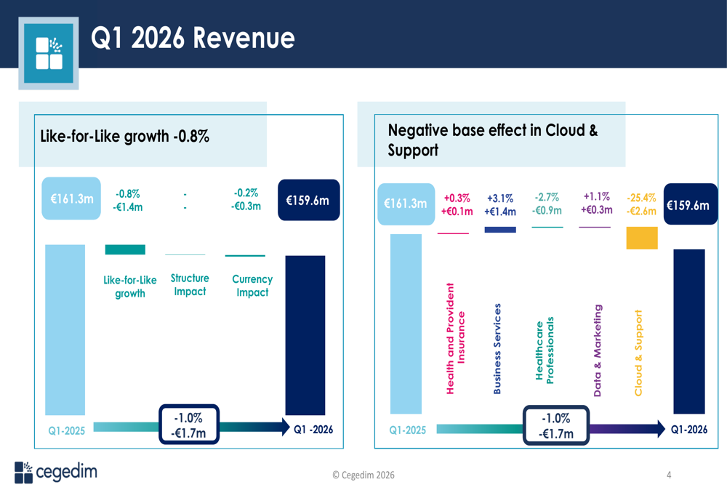
Task: Select the +3.1% Business Services value
Action: tap(500, 198)
